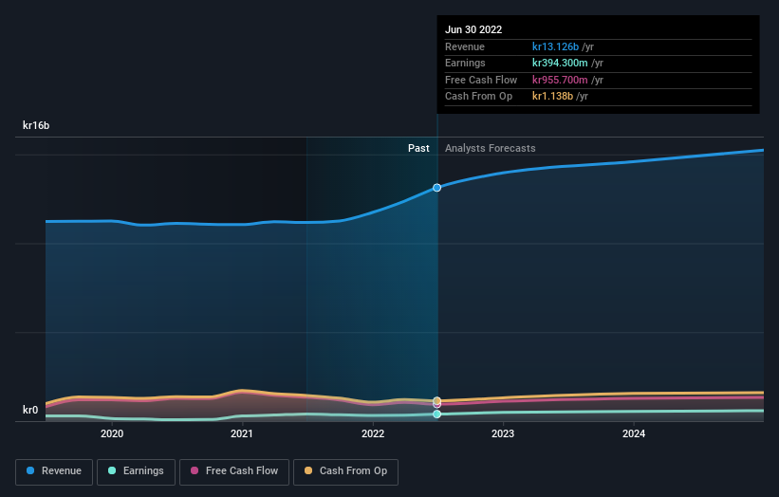
Task: Click the blue Revenue legend dot
Action: click(30, 470)
